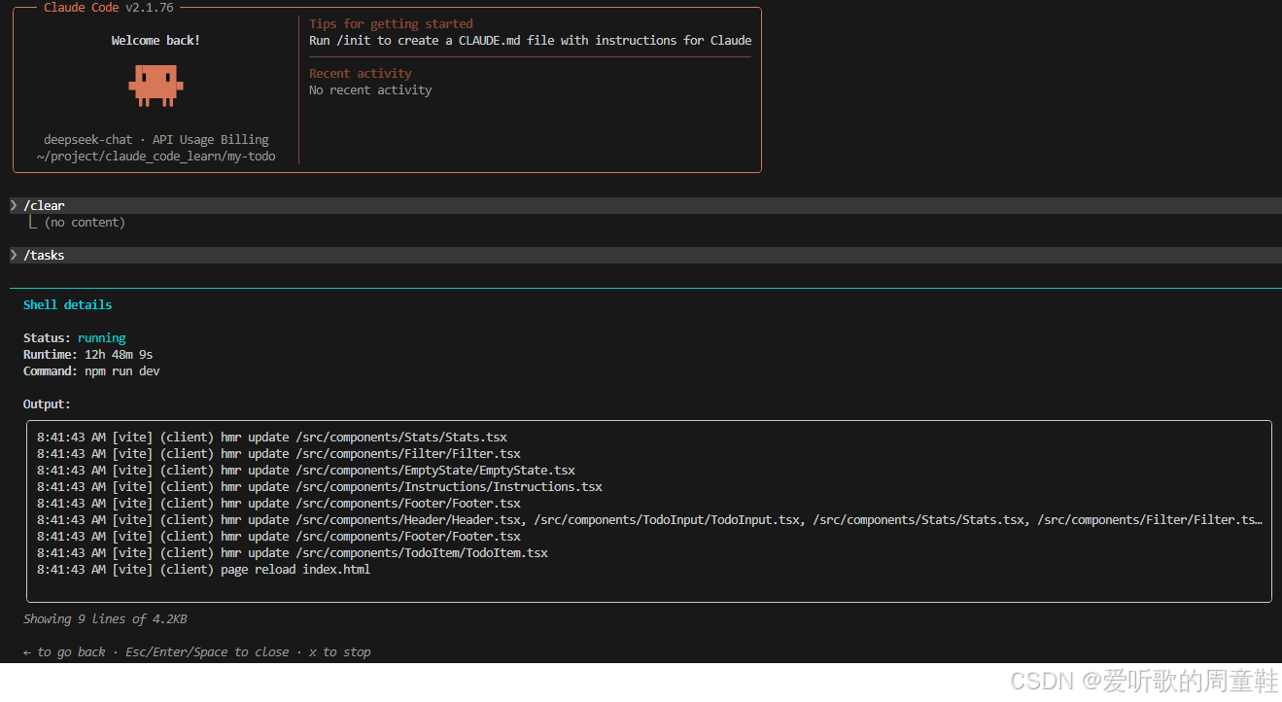The height and width of the screenshot is (702, 1282).
Task: Click the Runtime 12h 48m 9s line
Action: point(87,354)
